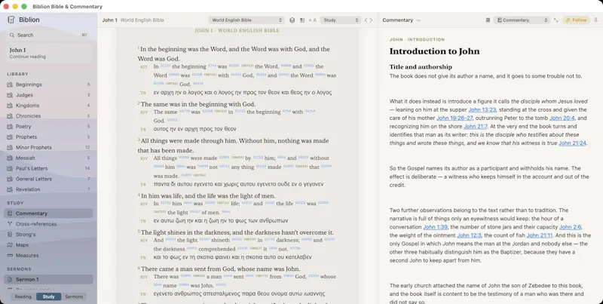This screenshot has height=304, width=603.
Task: Open the Commentary source dropdown
Action: click(x=522, y=20)
